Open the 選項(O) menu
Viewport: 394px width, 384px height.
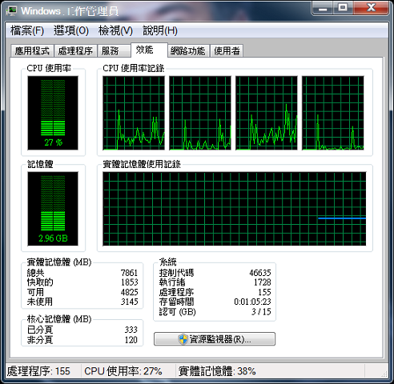(x=70, y=30)
